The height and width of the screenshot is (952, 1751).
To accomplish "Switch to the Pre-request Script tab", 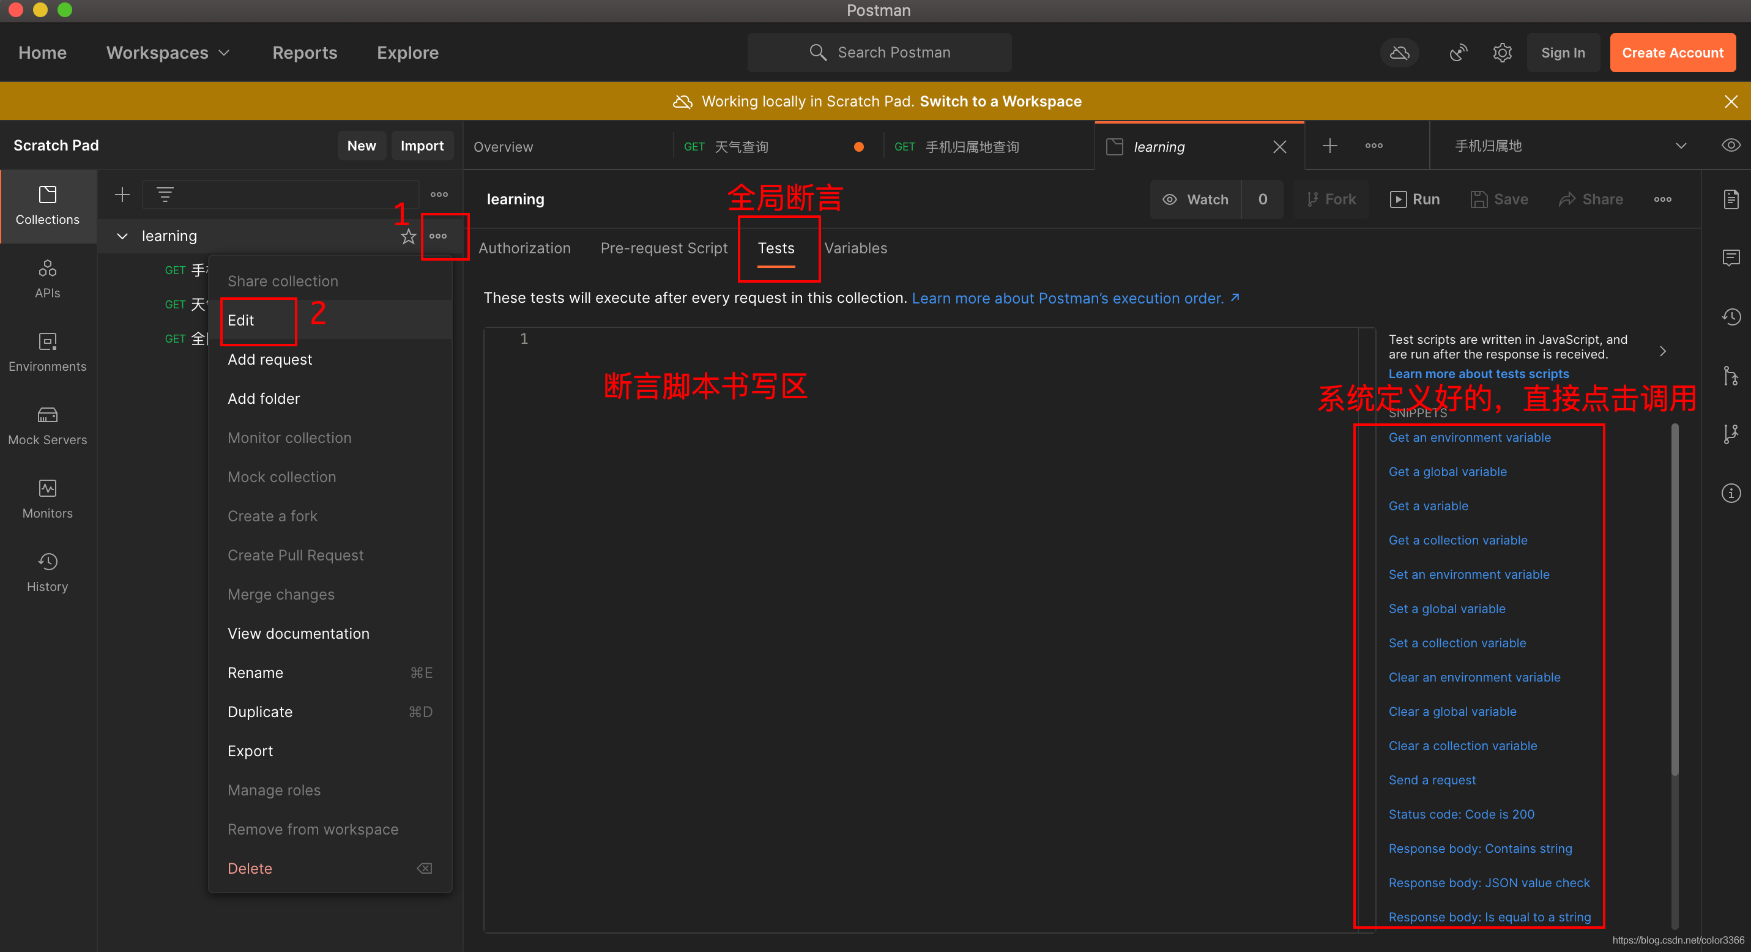I will pos(663,248).
